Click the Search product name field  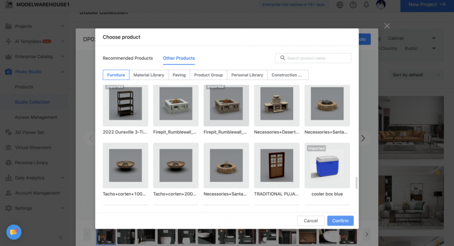tap(313, 58)
